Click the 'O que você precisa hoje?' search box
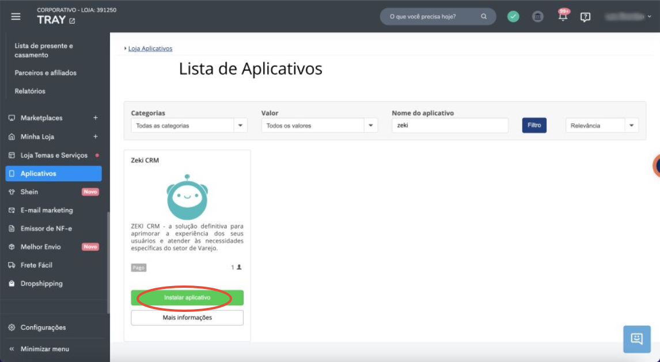 coord(438,16)
